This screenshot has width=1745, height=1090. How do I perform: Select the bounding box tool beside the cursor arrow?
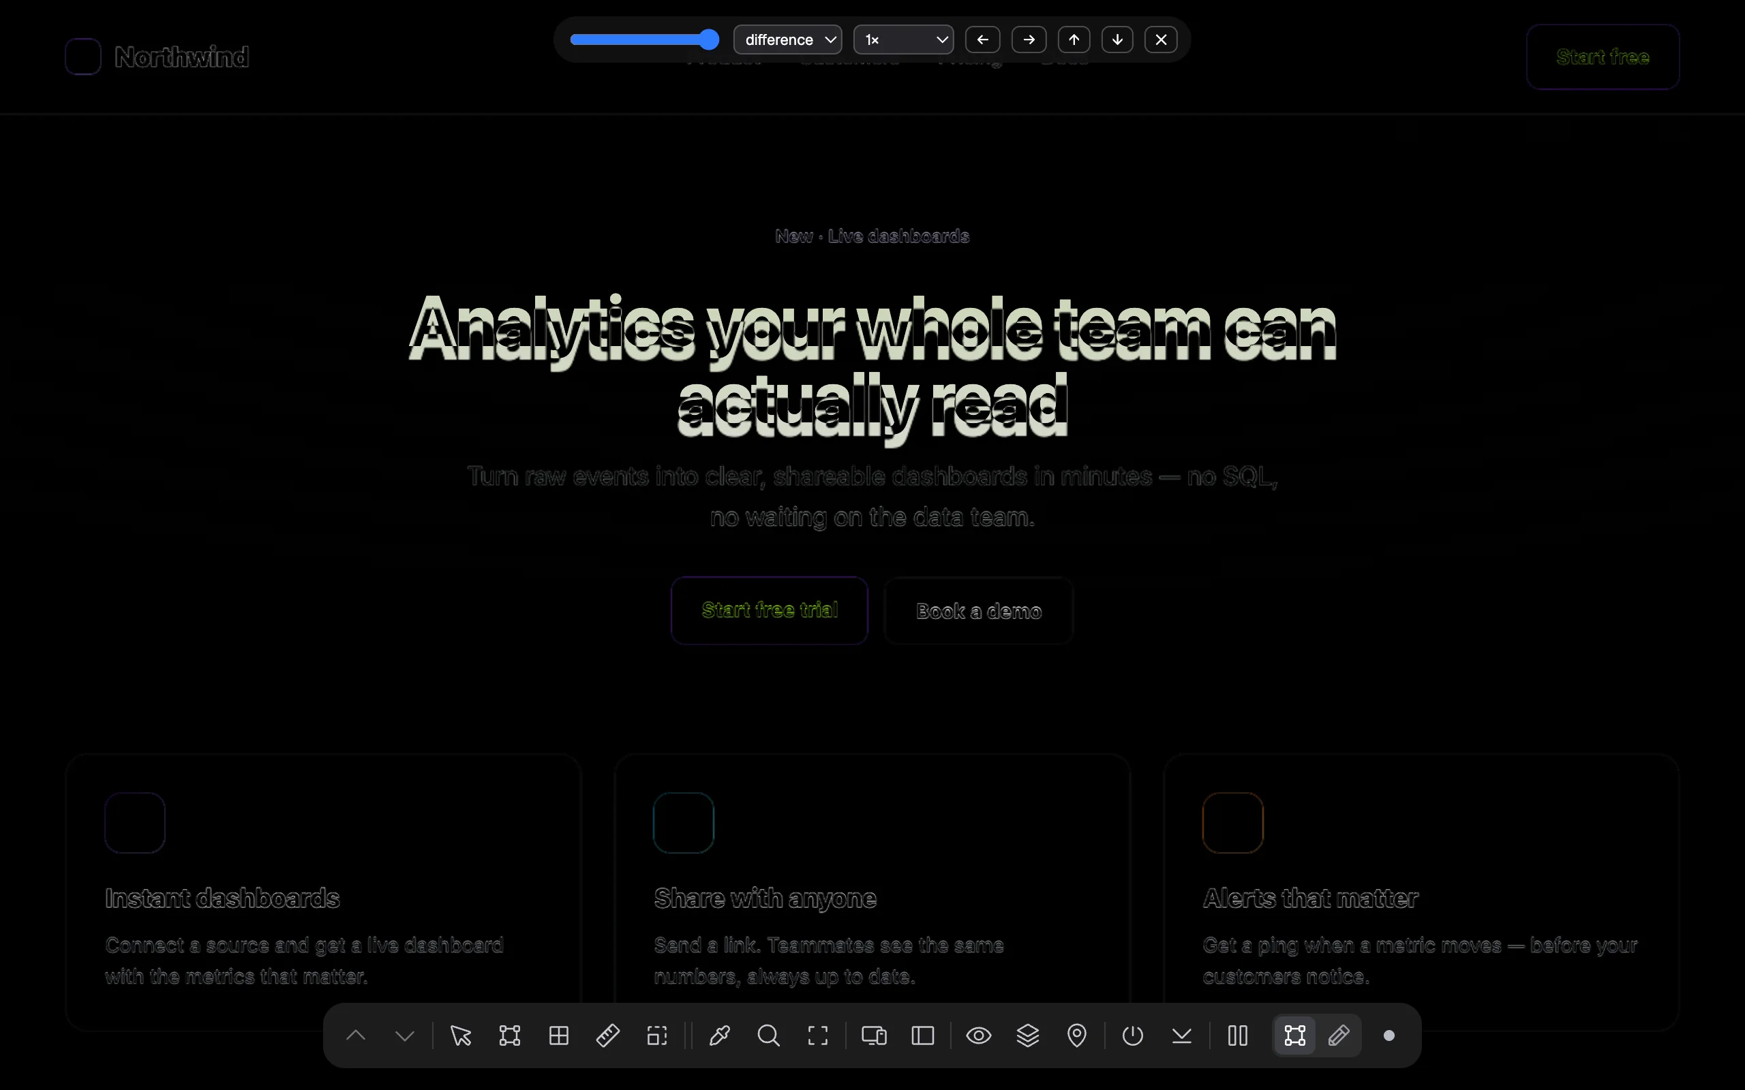510,1036
